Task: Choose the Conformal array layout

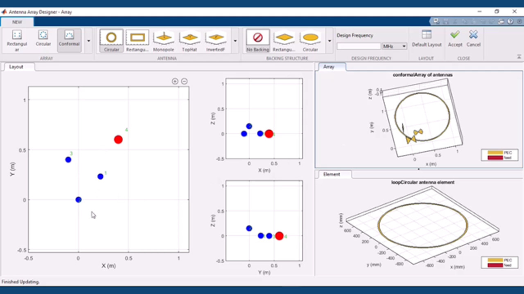Action: 69,40
